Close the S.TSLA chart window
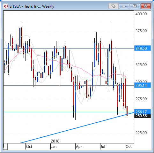The width and height of the screenshot is (154, 153). pyautogui.click(x=146, y=6)
